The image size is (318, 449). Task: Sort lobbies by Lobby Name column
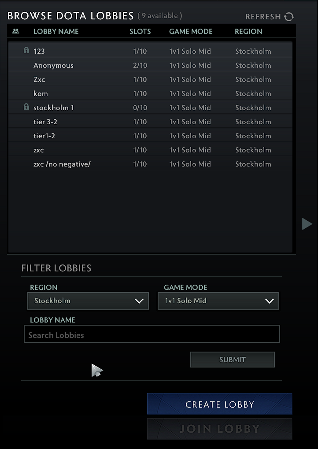coord(56,31)
